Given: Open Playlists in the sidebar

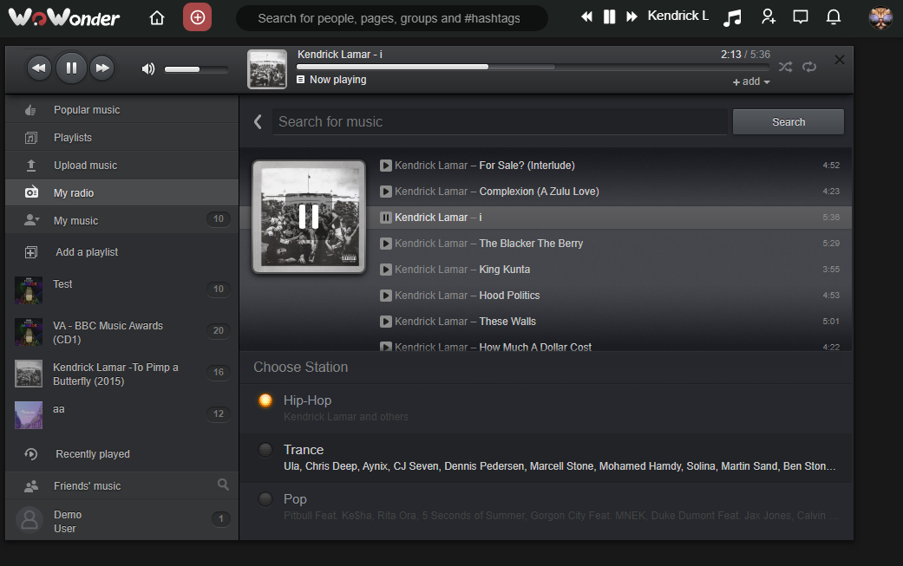Looking at the screenshot, I should tap(73, 138).
